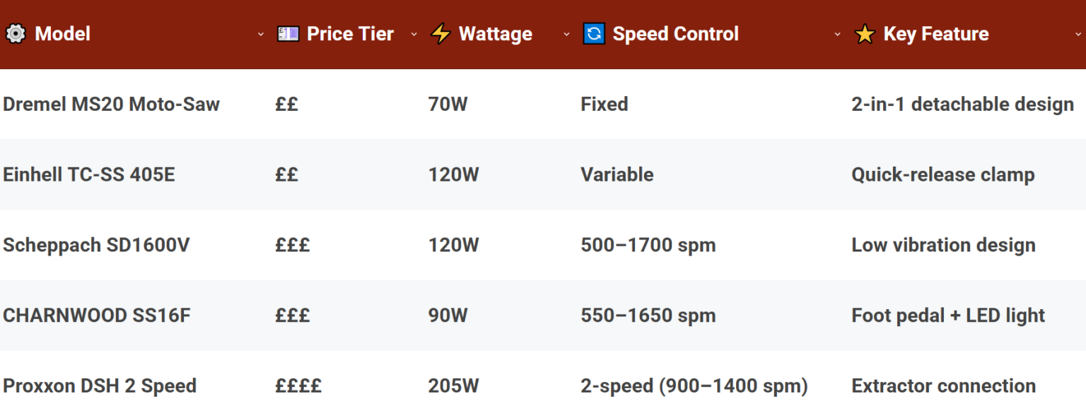Expand the Price Tier dropdown arrow
The image size is (1086, 420).
[x=414, y=34]
